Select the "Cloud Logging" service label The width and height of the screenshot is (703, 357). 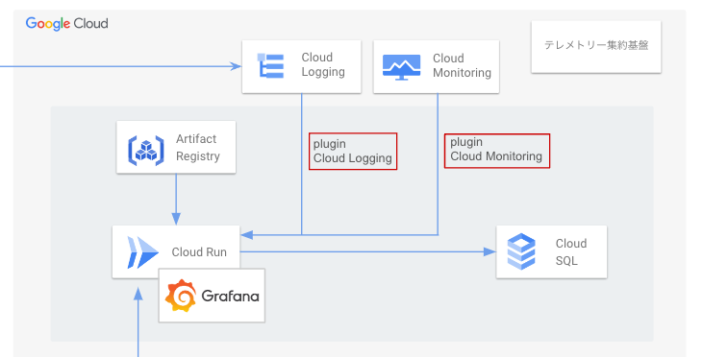click(x=323, y=64)
